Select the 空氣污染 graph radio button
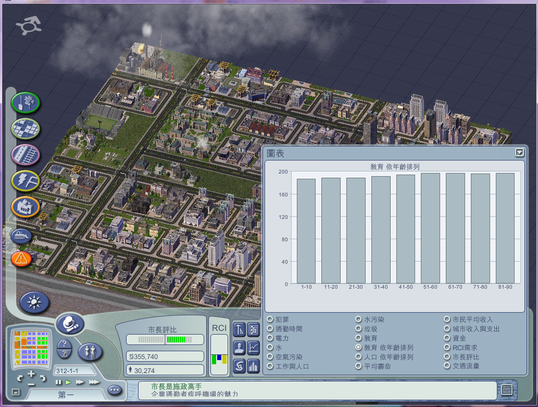 [270, 357]
